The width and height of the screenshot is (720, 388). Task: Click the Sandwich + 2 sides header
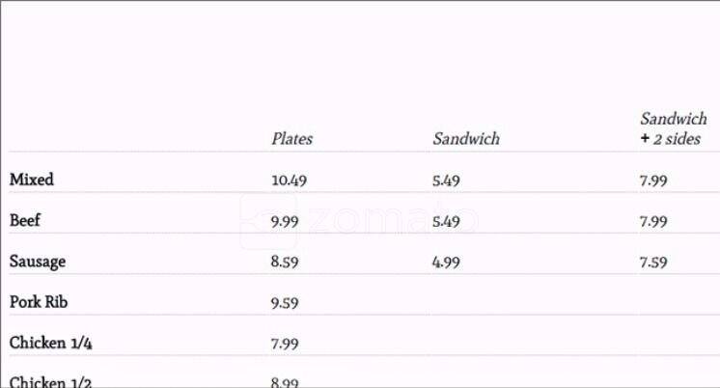(673, 129)
